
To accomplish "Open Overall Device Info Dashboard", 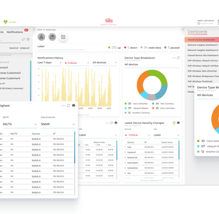I will tap(203, 56).
